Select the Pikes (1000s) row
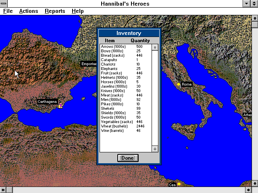258x193 pixels. pyautogui.click(x=125, y=104)
